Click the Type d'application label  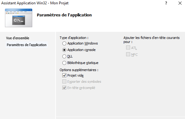click(74, 38)
